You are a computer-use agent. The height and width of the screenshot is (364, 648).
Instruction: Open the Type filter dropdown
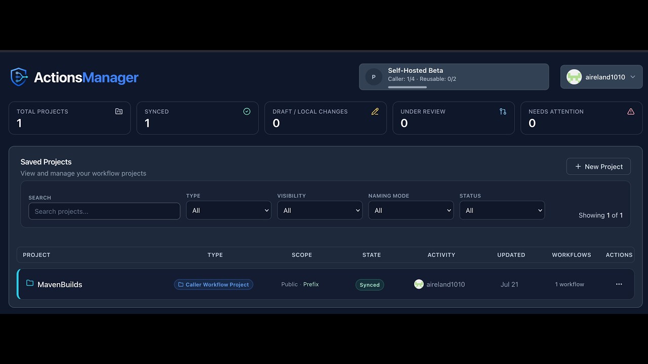[x=229, y=210]
